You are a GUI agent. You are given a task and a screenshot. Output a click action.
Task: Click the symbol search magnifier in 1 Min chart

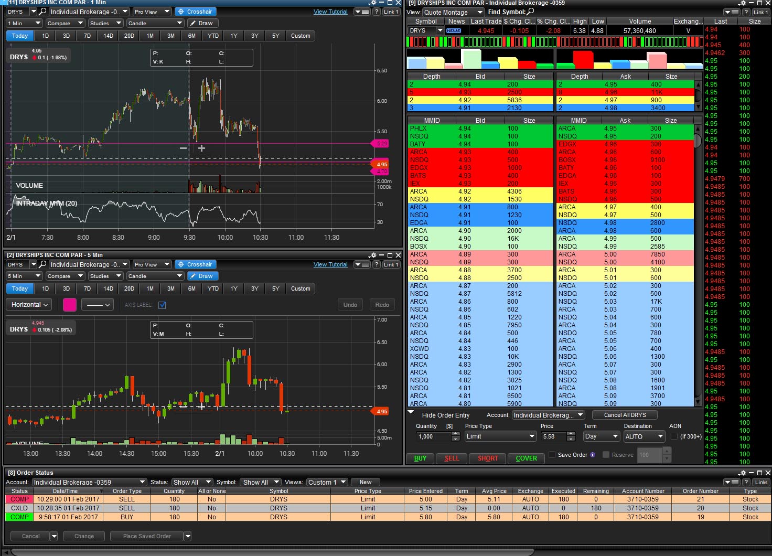click(x=43, y=12)
